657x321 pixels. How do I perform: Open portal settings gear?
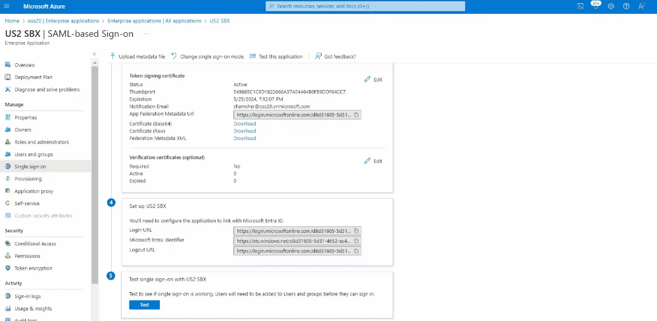pos(611,7)
